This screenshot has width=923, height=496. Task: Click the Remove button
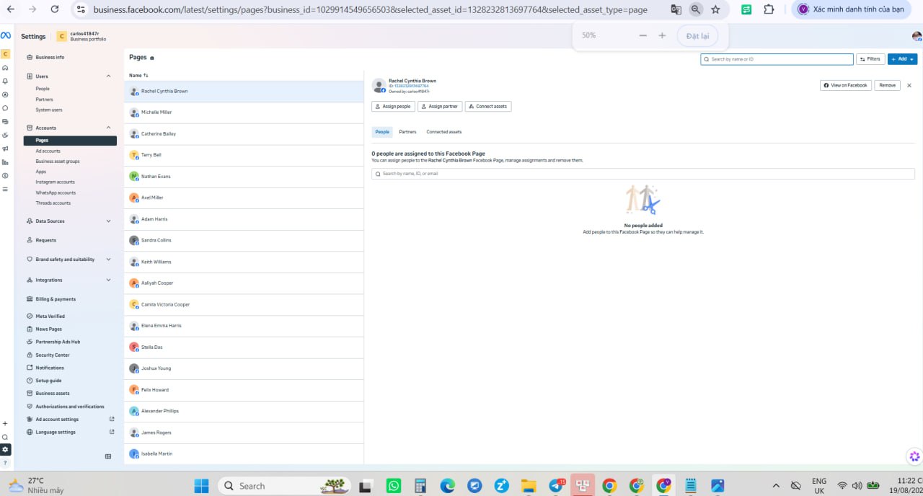(888, 85)
